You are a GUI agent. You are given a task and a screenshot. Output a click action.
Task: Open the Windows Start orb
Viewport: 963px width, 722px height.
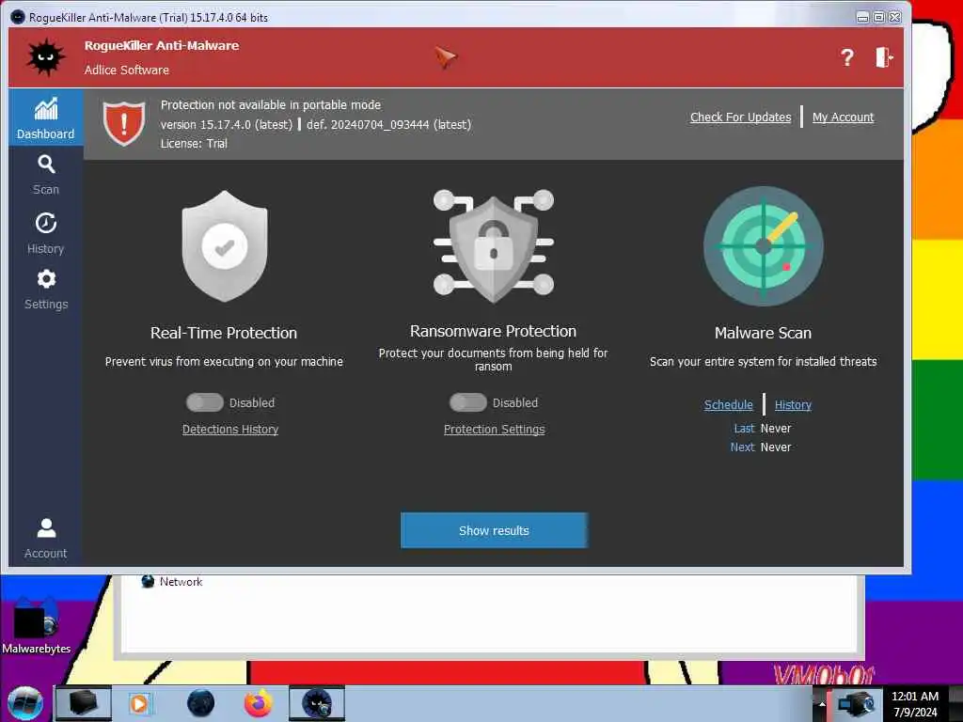25,703
